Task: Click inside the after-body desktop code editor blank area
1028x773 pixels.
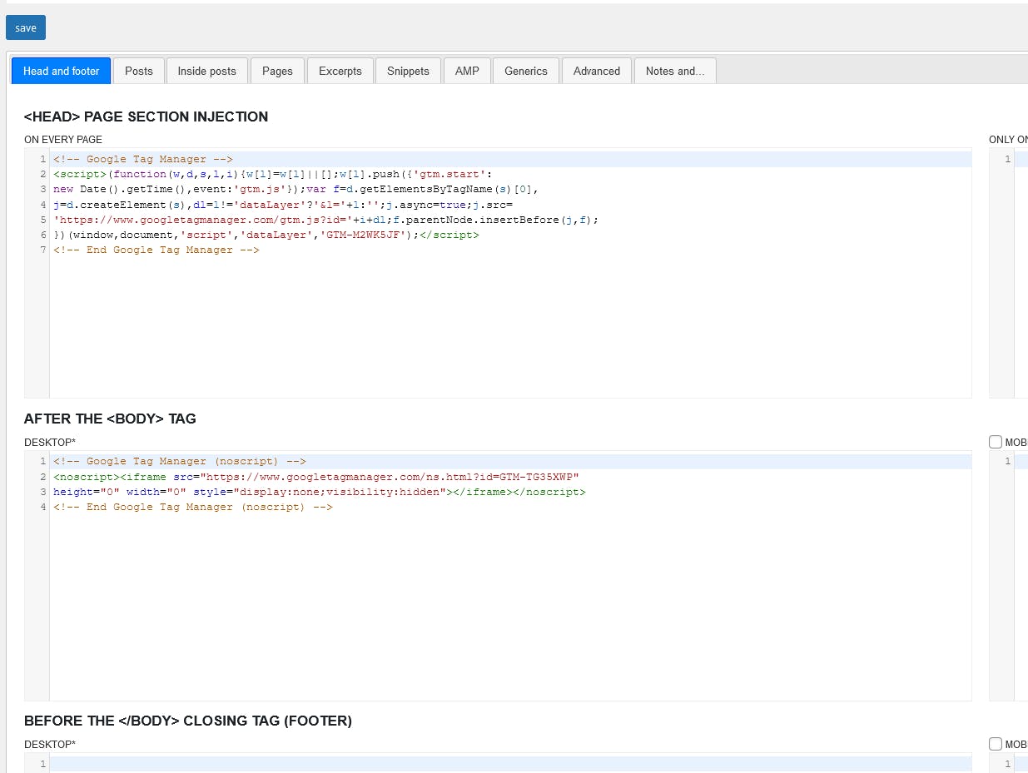Action: point(510,607)
